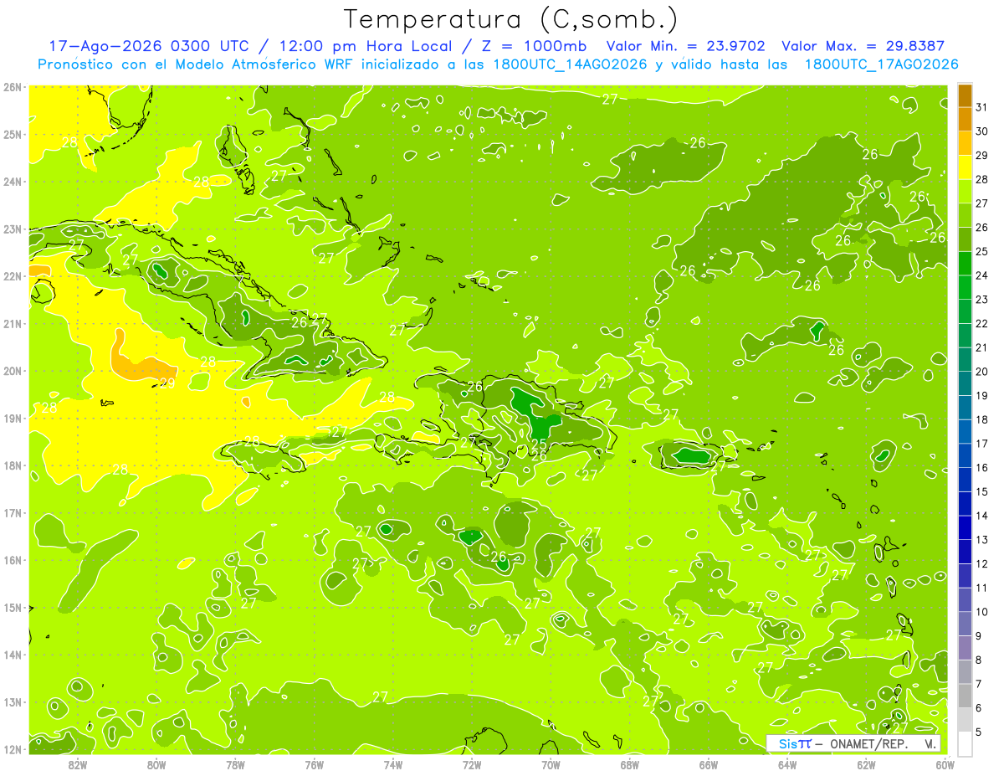Viewport: 1004px width, 776px height.
Task: Pick the legend color band between 26 and 27
Action: point(965,216)
